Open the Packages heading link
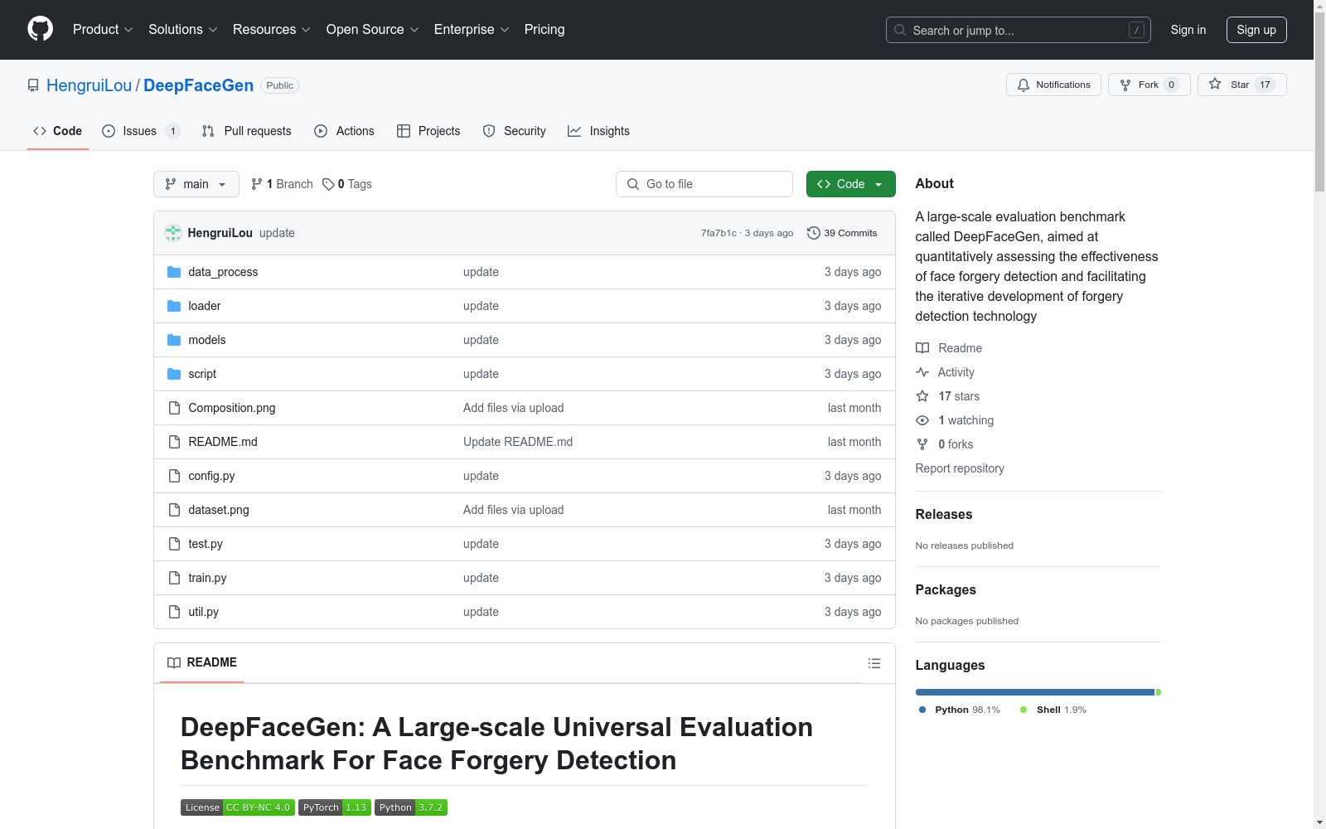 click(x=946, y=589)
